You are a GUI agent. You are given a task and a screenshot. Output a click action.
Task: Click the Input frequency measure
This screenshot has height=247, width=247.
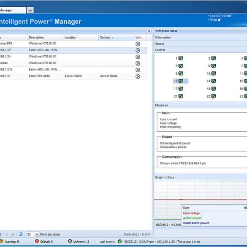pyautogui.click(x=170, y=127)
